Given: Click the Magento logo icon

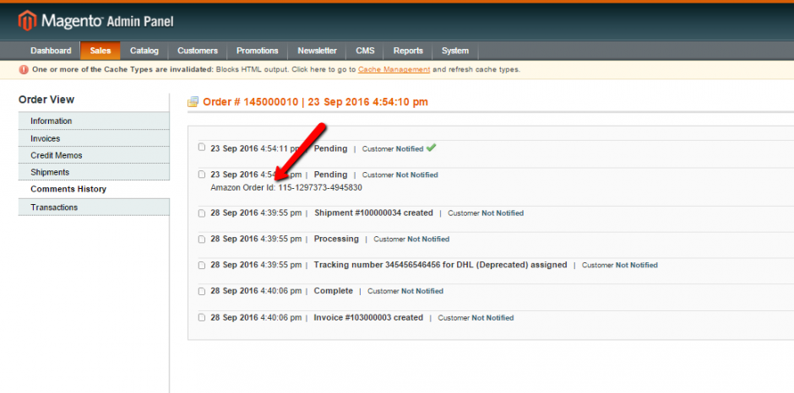Looking at the screenshot, I should click(x=27, y=21).
